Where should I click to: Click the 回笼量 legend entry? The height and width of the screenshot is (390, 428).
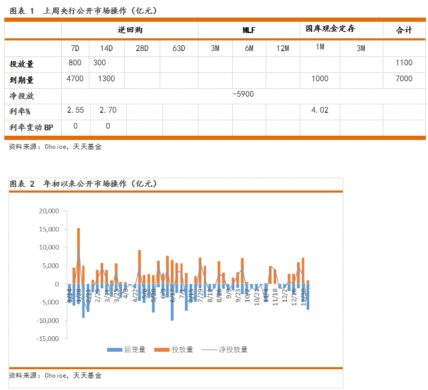pos(126,350)
